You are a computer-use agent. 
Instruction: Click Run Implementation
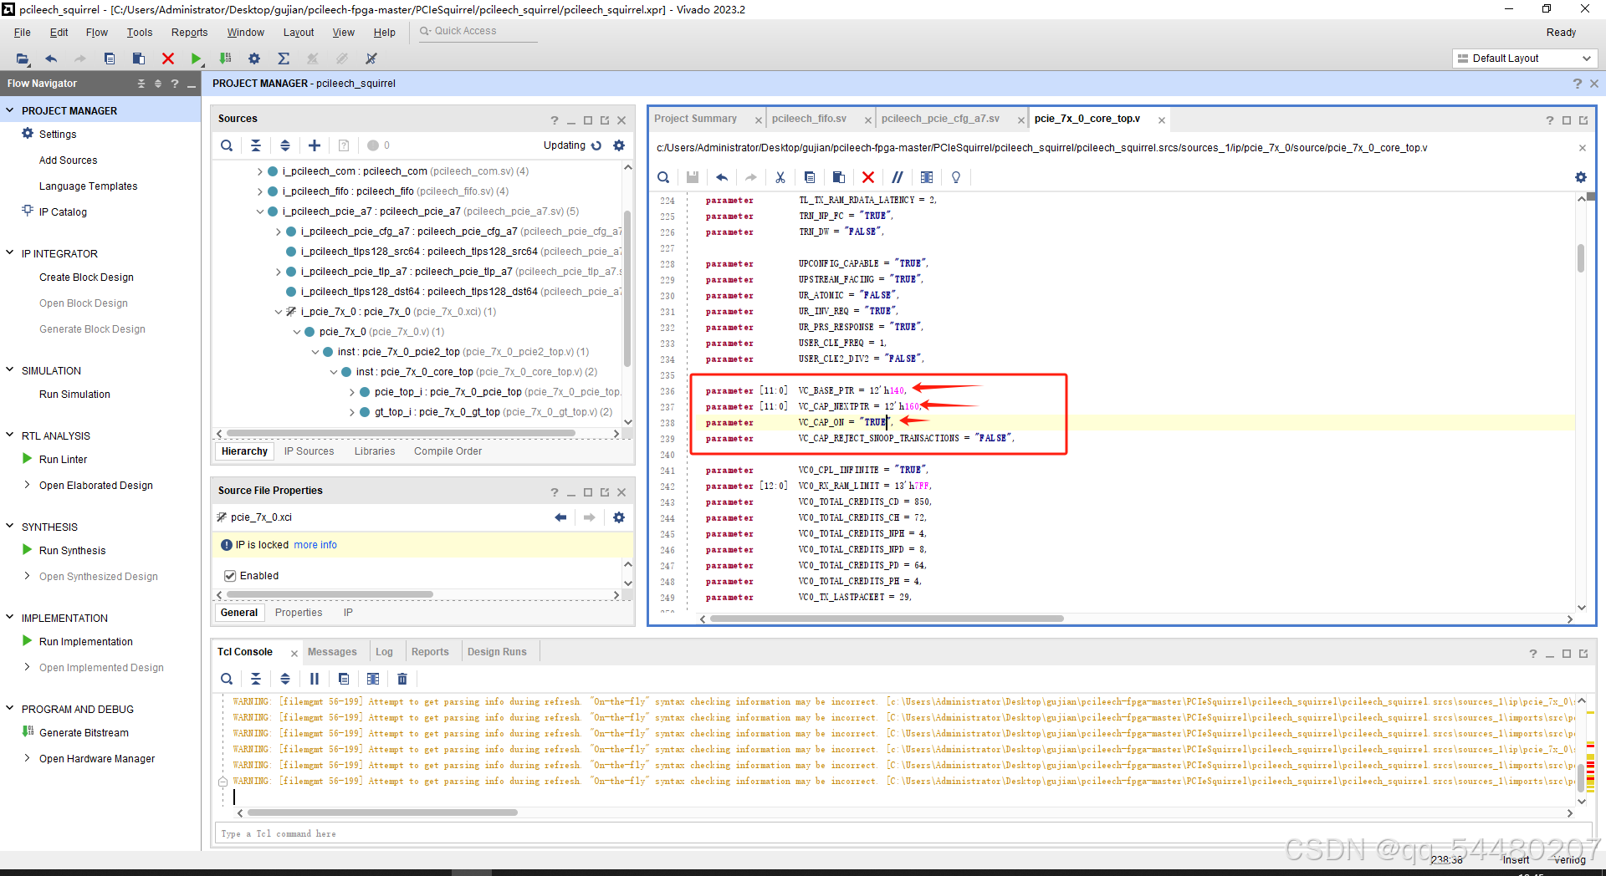(x=85, y=642)
